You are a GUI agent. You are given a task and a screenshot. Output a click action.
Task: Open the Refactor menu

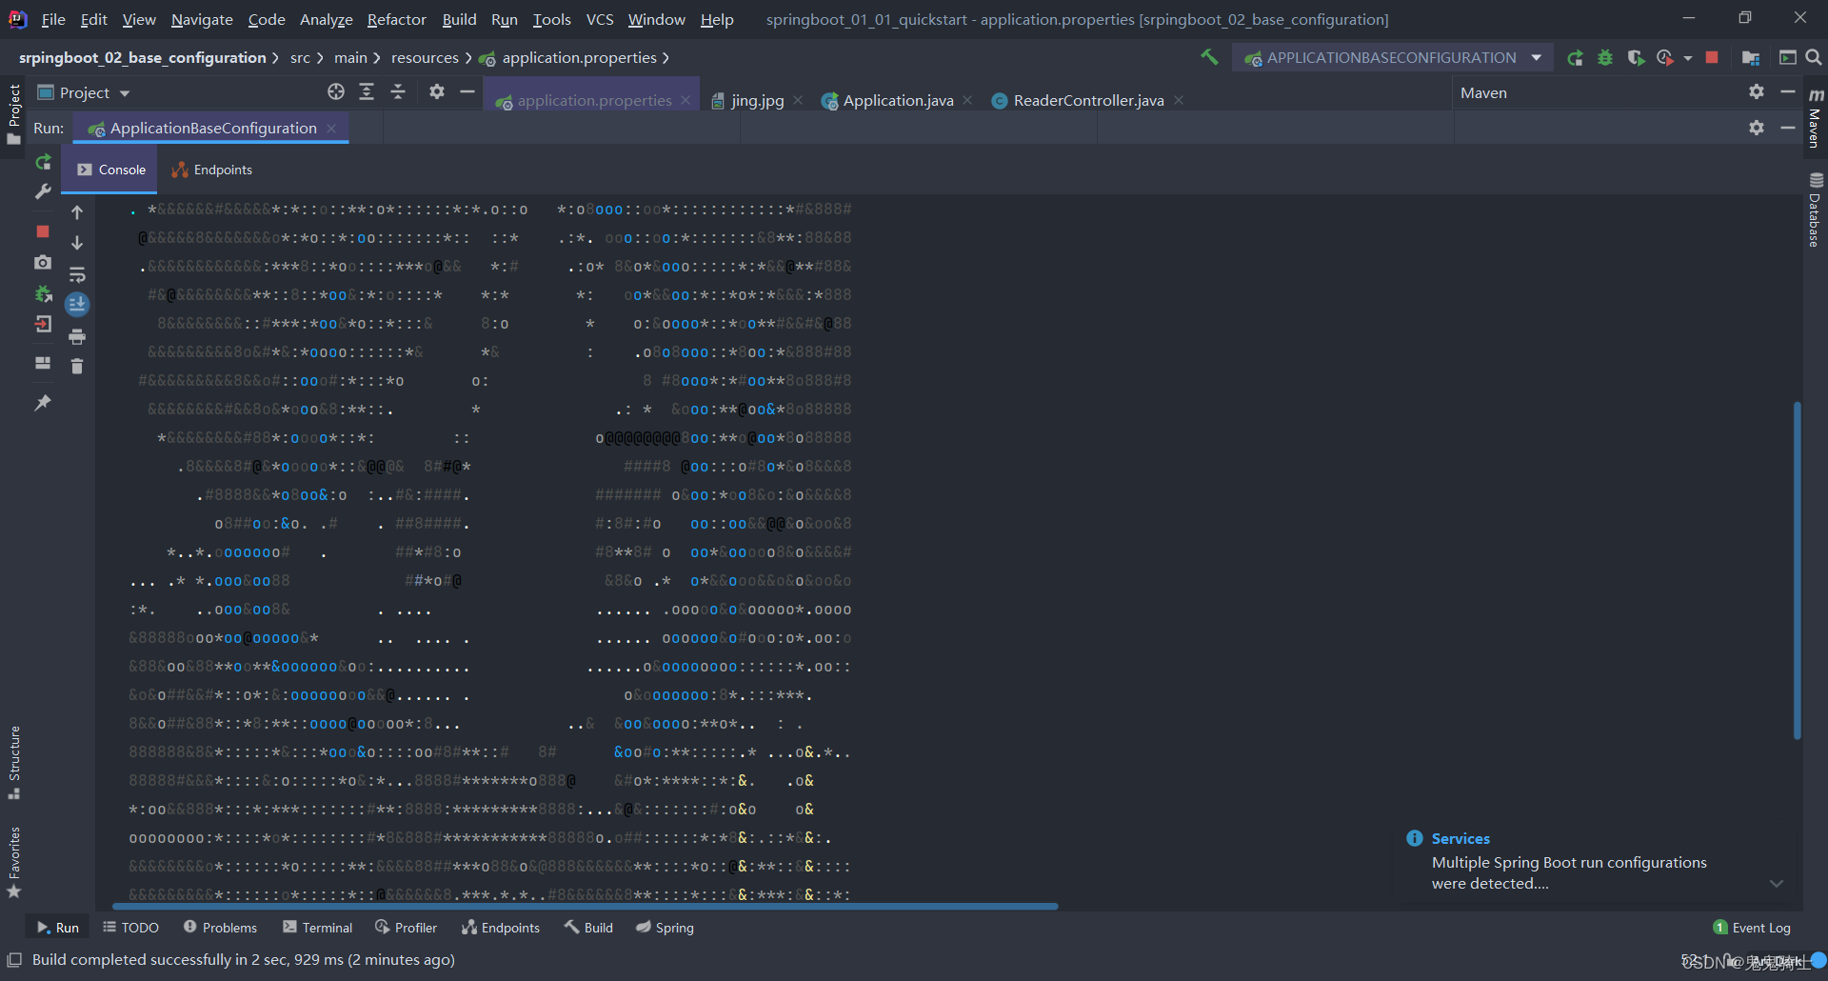(396, 19)
